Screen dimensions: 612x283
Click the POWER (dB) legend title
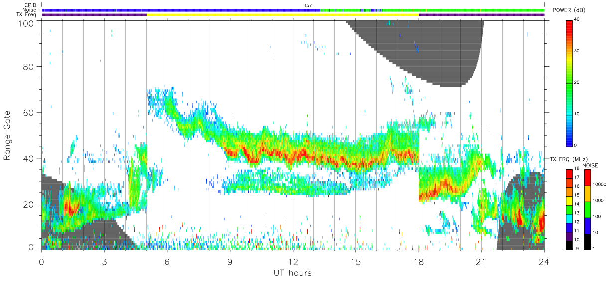tap(569, 10)
